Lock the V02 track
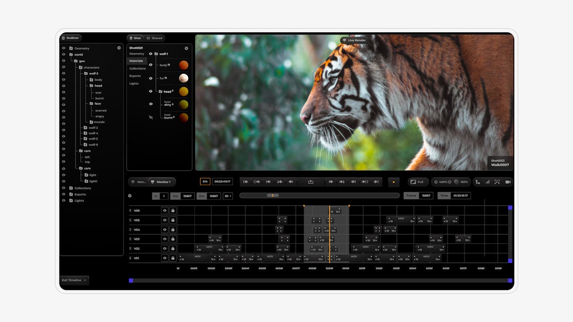Viewport: 573px width, 322px height. pos(173,249)
